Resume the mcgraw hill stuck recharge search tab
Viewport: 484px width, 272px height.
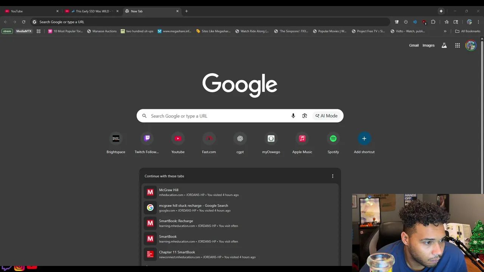tap(240, 208)
